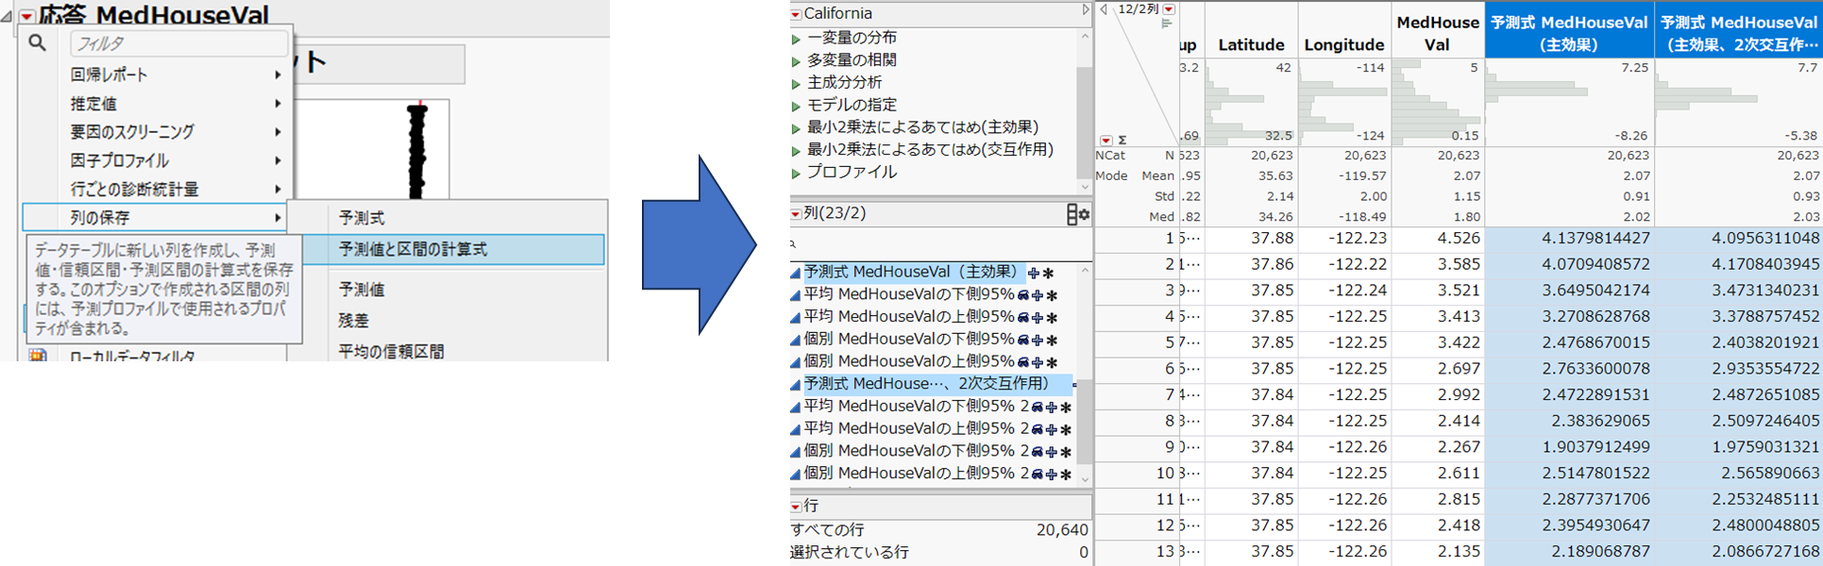The image size is (1823, 566).
Task: Run the 主成分分析 script with its green triangle
Action: click(x=796, y=84)
